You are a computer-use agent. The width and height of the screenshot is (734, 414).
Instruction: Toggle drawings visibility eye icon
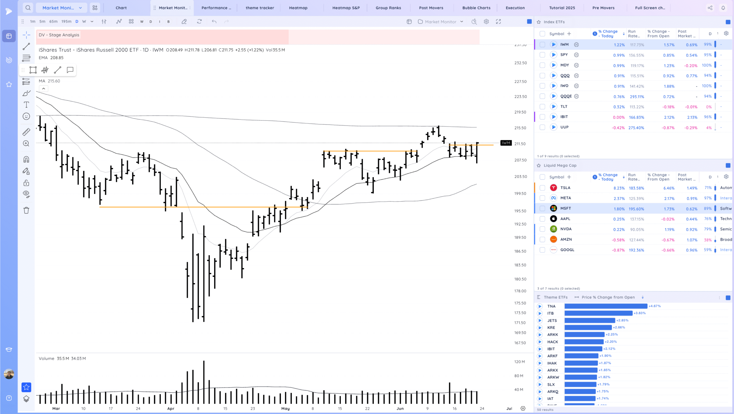[26, 194]
